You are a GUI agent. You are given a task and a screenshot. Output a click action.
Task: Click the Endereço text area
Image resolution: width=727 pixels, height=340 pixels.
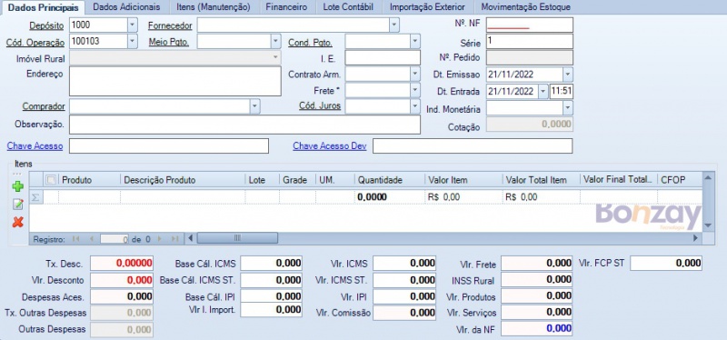[x=175, y=81]
